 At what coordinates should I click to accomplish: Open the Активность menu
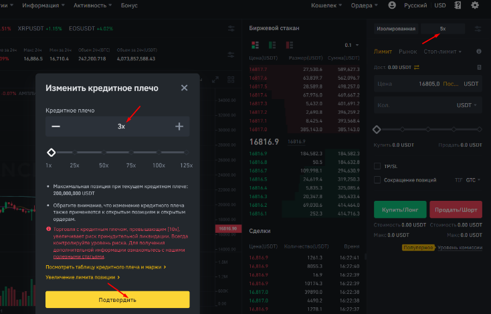click(x=92, y=5)
